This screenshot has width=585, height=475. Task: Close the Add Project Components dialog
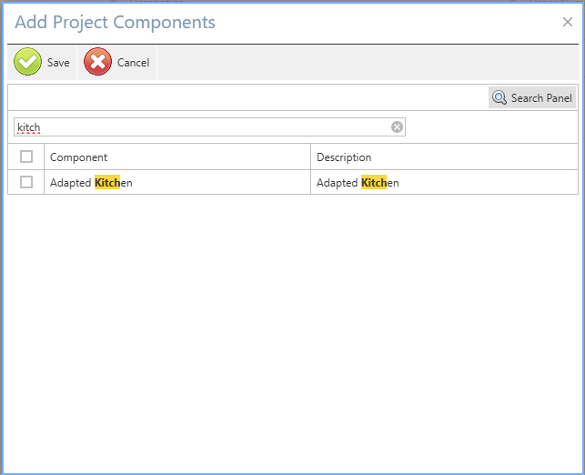[568, 22]
